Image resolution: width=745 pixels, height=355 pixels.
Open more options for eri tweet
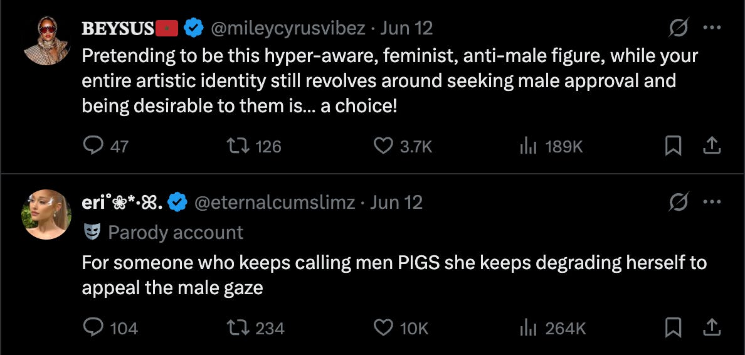[x=712, y=202]
